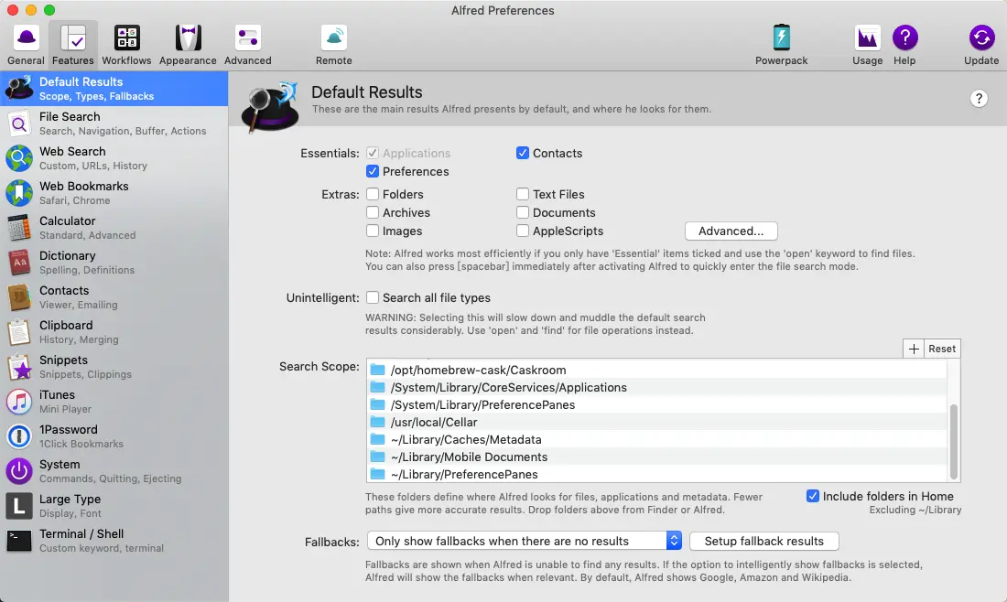Select Web Bookmarks icon in sidebar

coord(19,192)
